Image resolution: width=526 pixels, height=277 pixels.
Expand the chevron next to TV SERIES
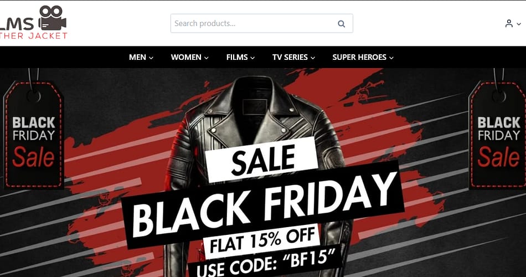tap(313, 58)
